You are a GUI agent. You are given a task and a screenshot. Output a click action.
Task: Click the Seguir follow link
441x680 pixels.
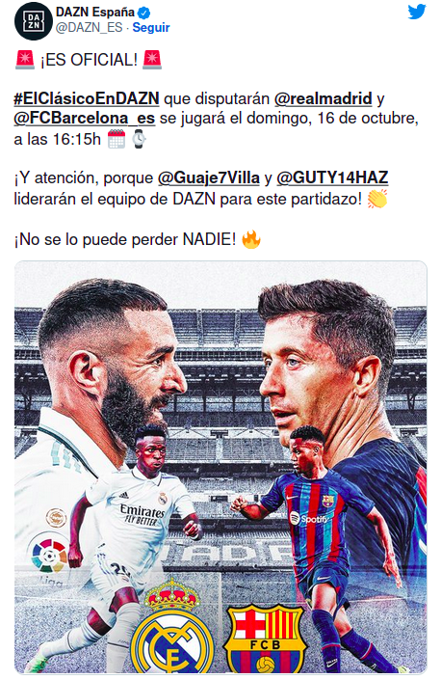151,27
